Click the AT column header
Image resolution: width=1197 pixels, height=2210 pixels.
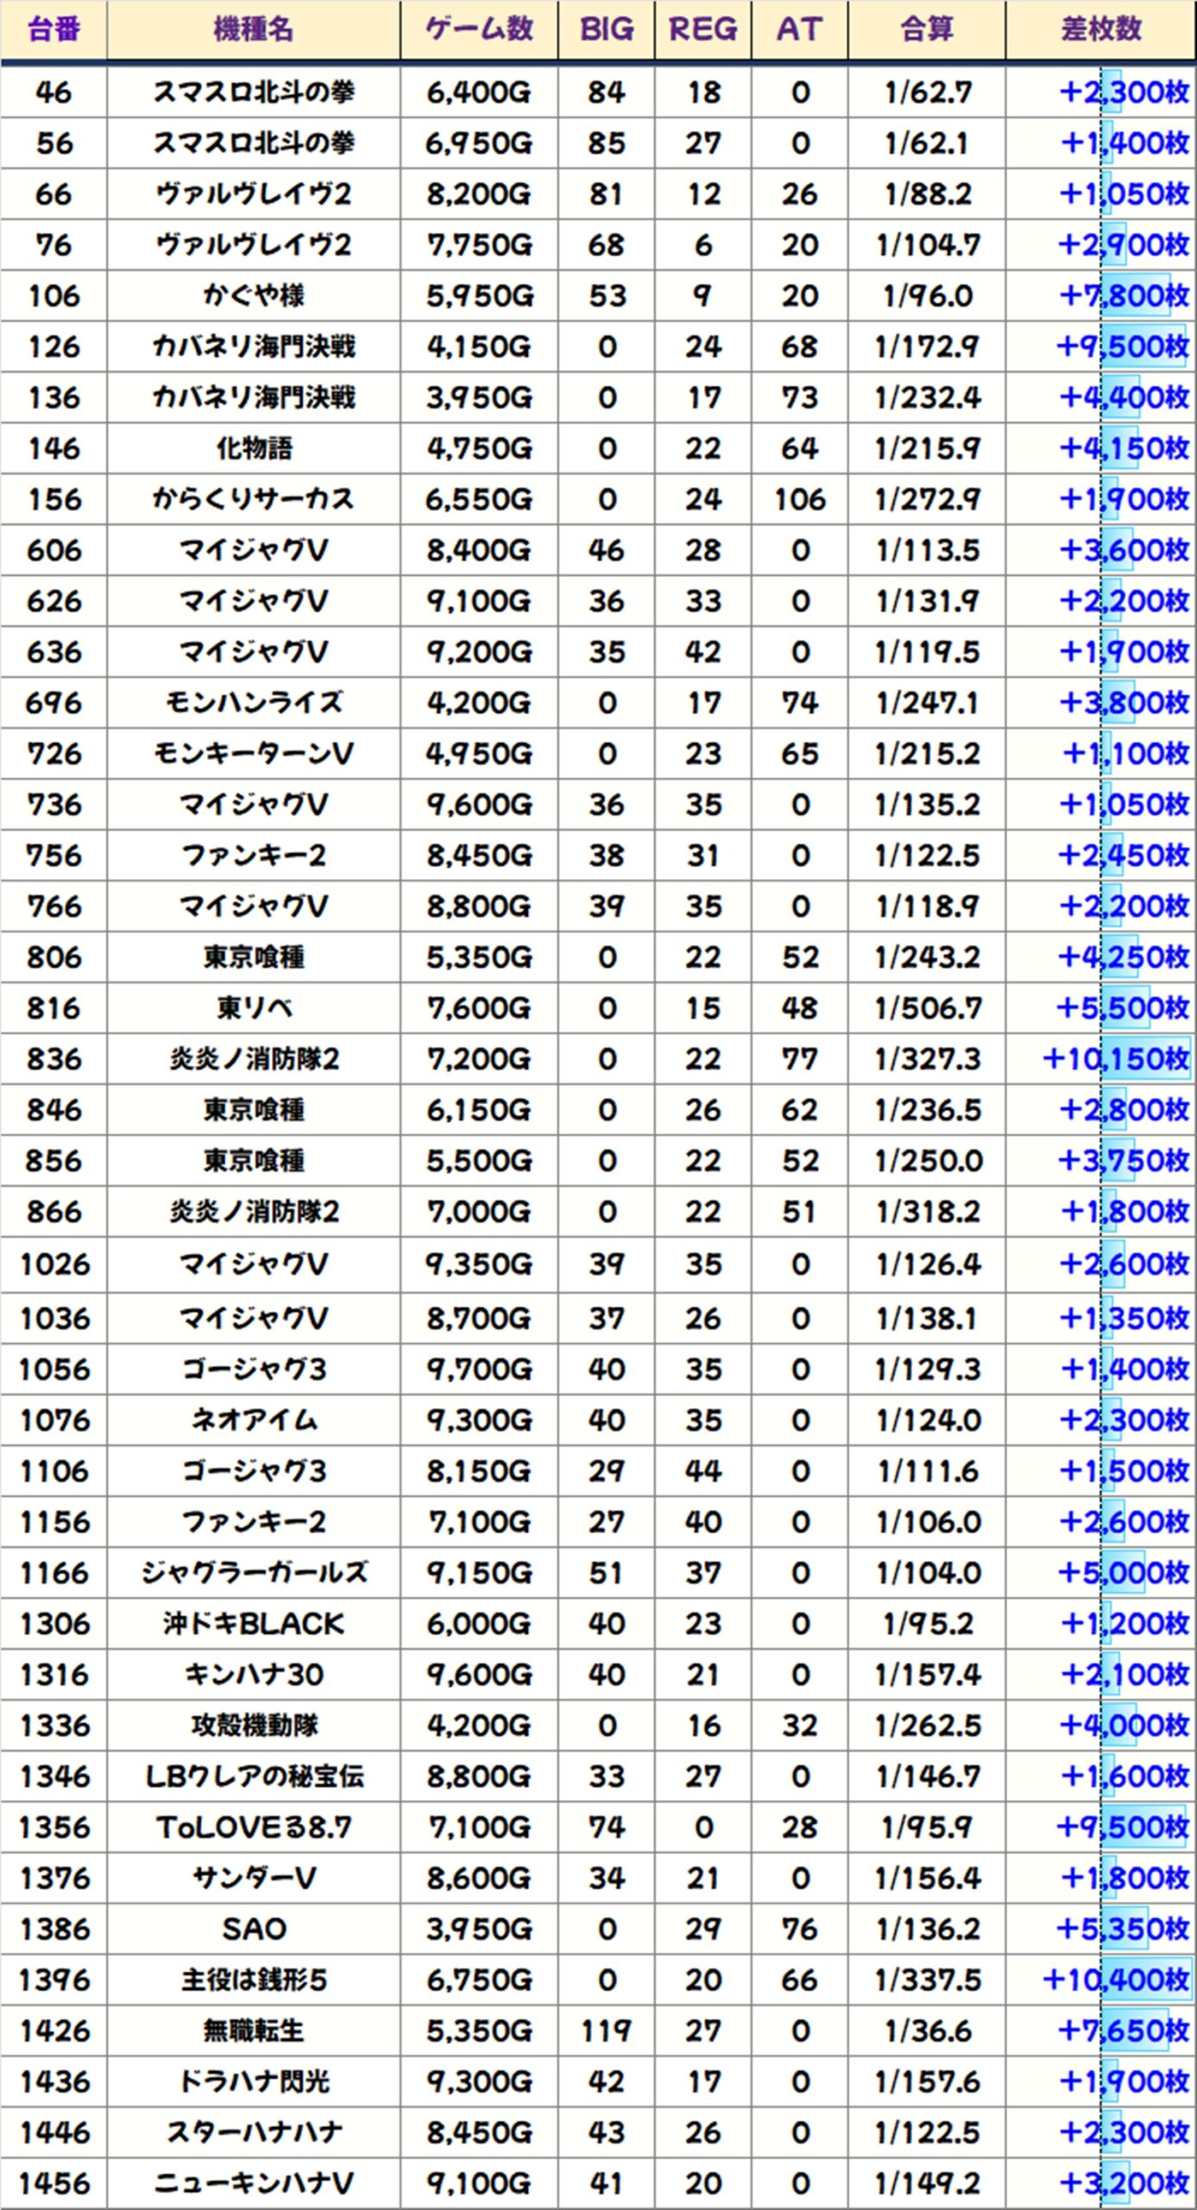click(799, 30)
